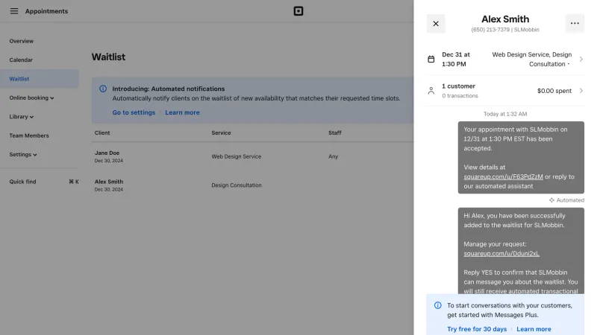This screenshot has height=335, width=597.
Task: Click Learn more about Messages Plus
Action: (x=534, y=329)
